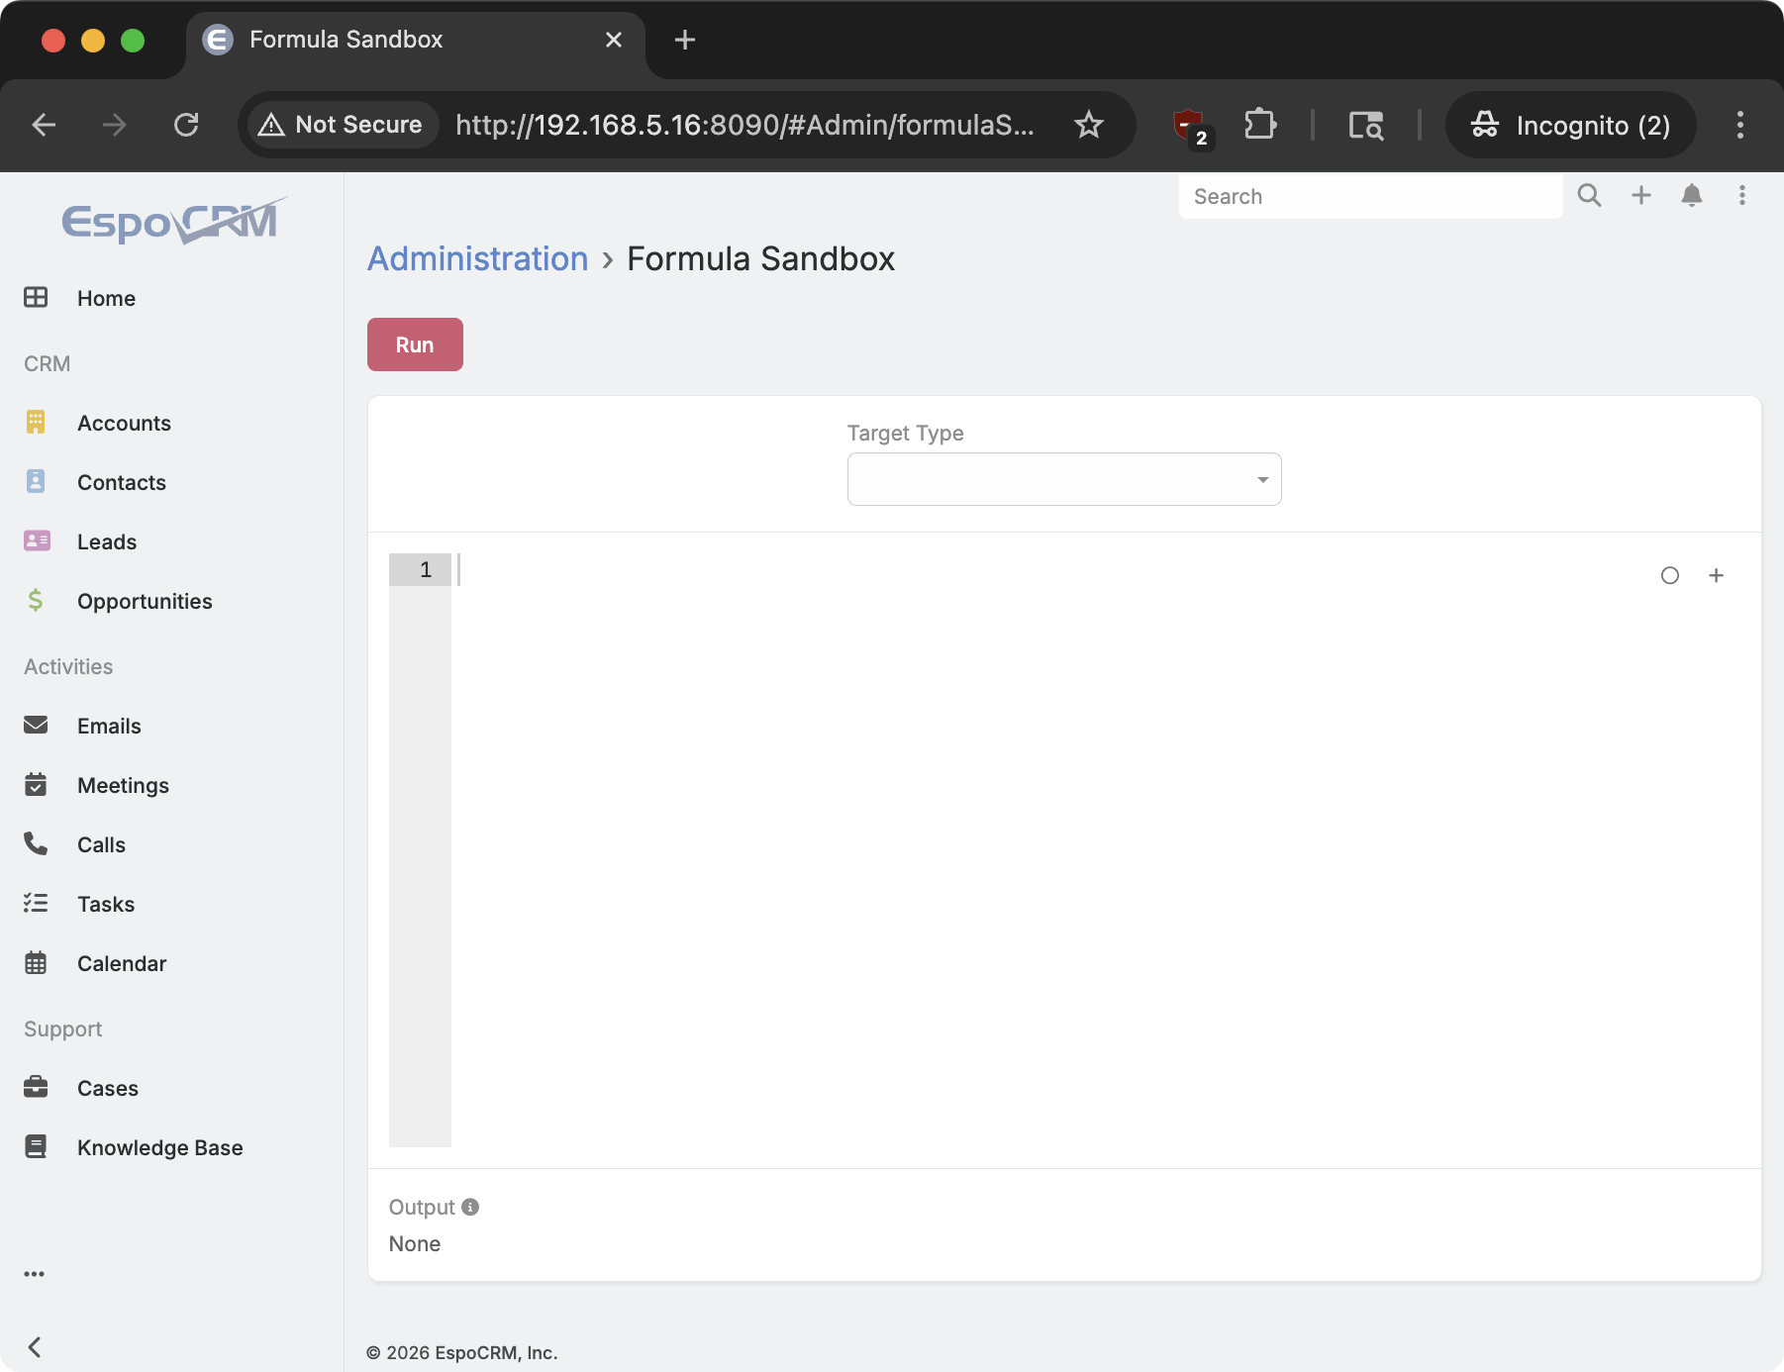
Task: Open the Target Type dropdown
Action: (1063, 478)
